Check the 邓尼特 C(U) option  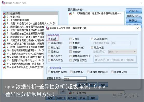[112, 72]
